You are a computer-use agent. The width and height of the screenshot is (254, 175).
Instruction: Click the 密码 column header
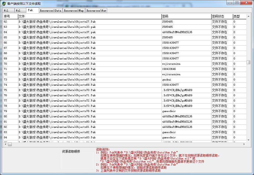186,16
